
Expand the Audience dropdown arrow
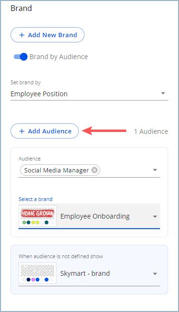pyautogui.click(x=155, y=170)
